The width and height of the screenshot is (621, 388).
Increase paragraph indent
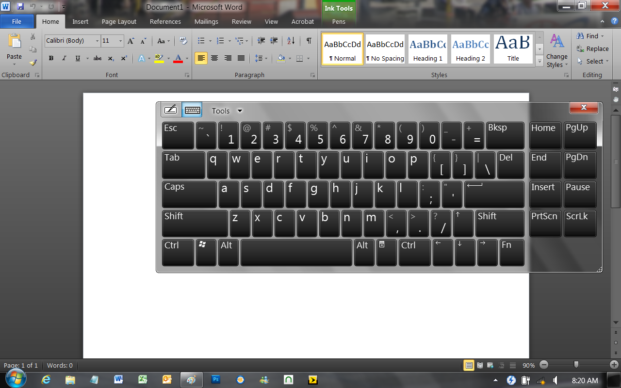coord(274,41)
